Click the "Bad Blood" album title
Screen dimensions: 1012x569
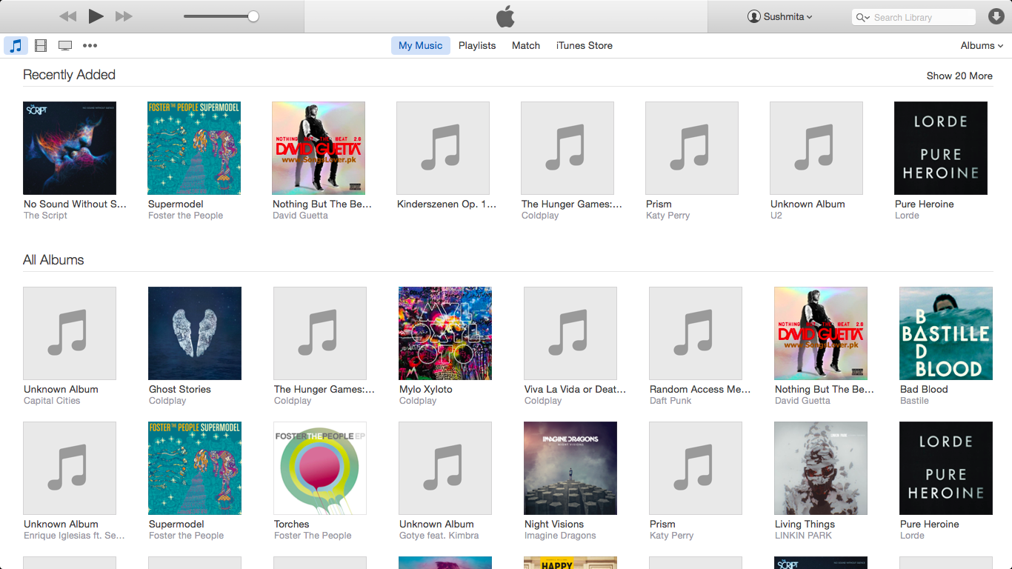[x=924, y=389]
